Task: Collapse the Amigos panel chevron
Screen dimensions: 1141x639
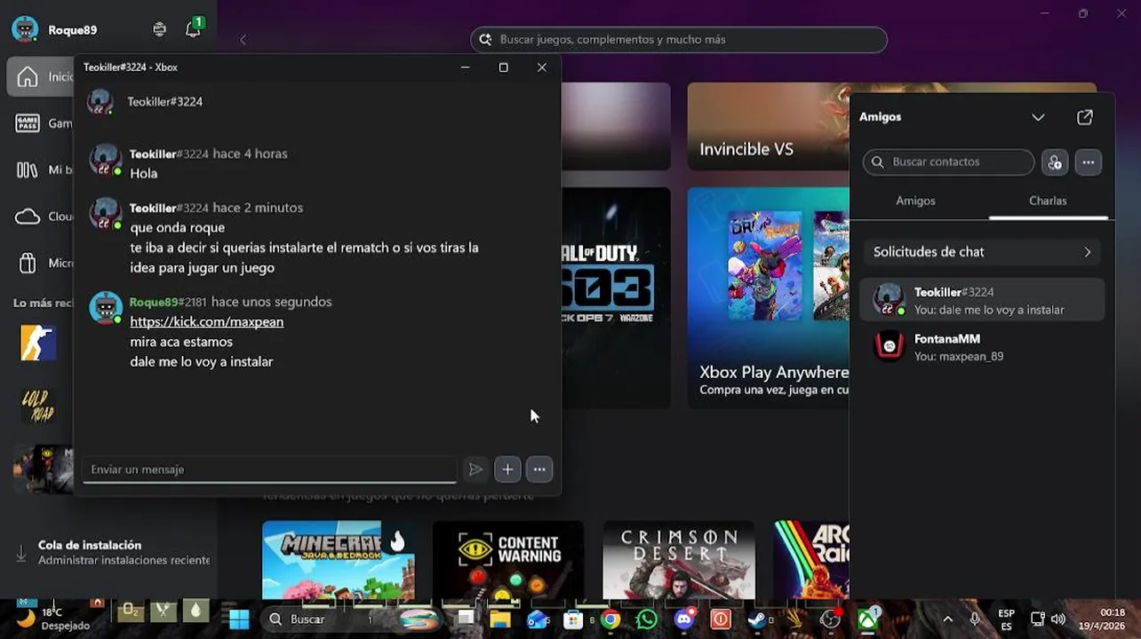Action: 1038,117
